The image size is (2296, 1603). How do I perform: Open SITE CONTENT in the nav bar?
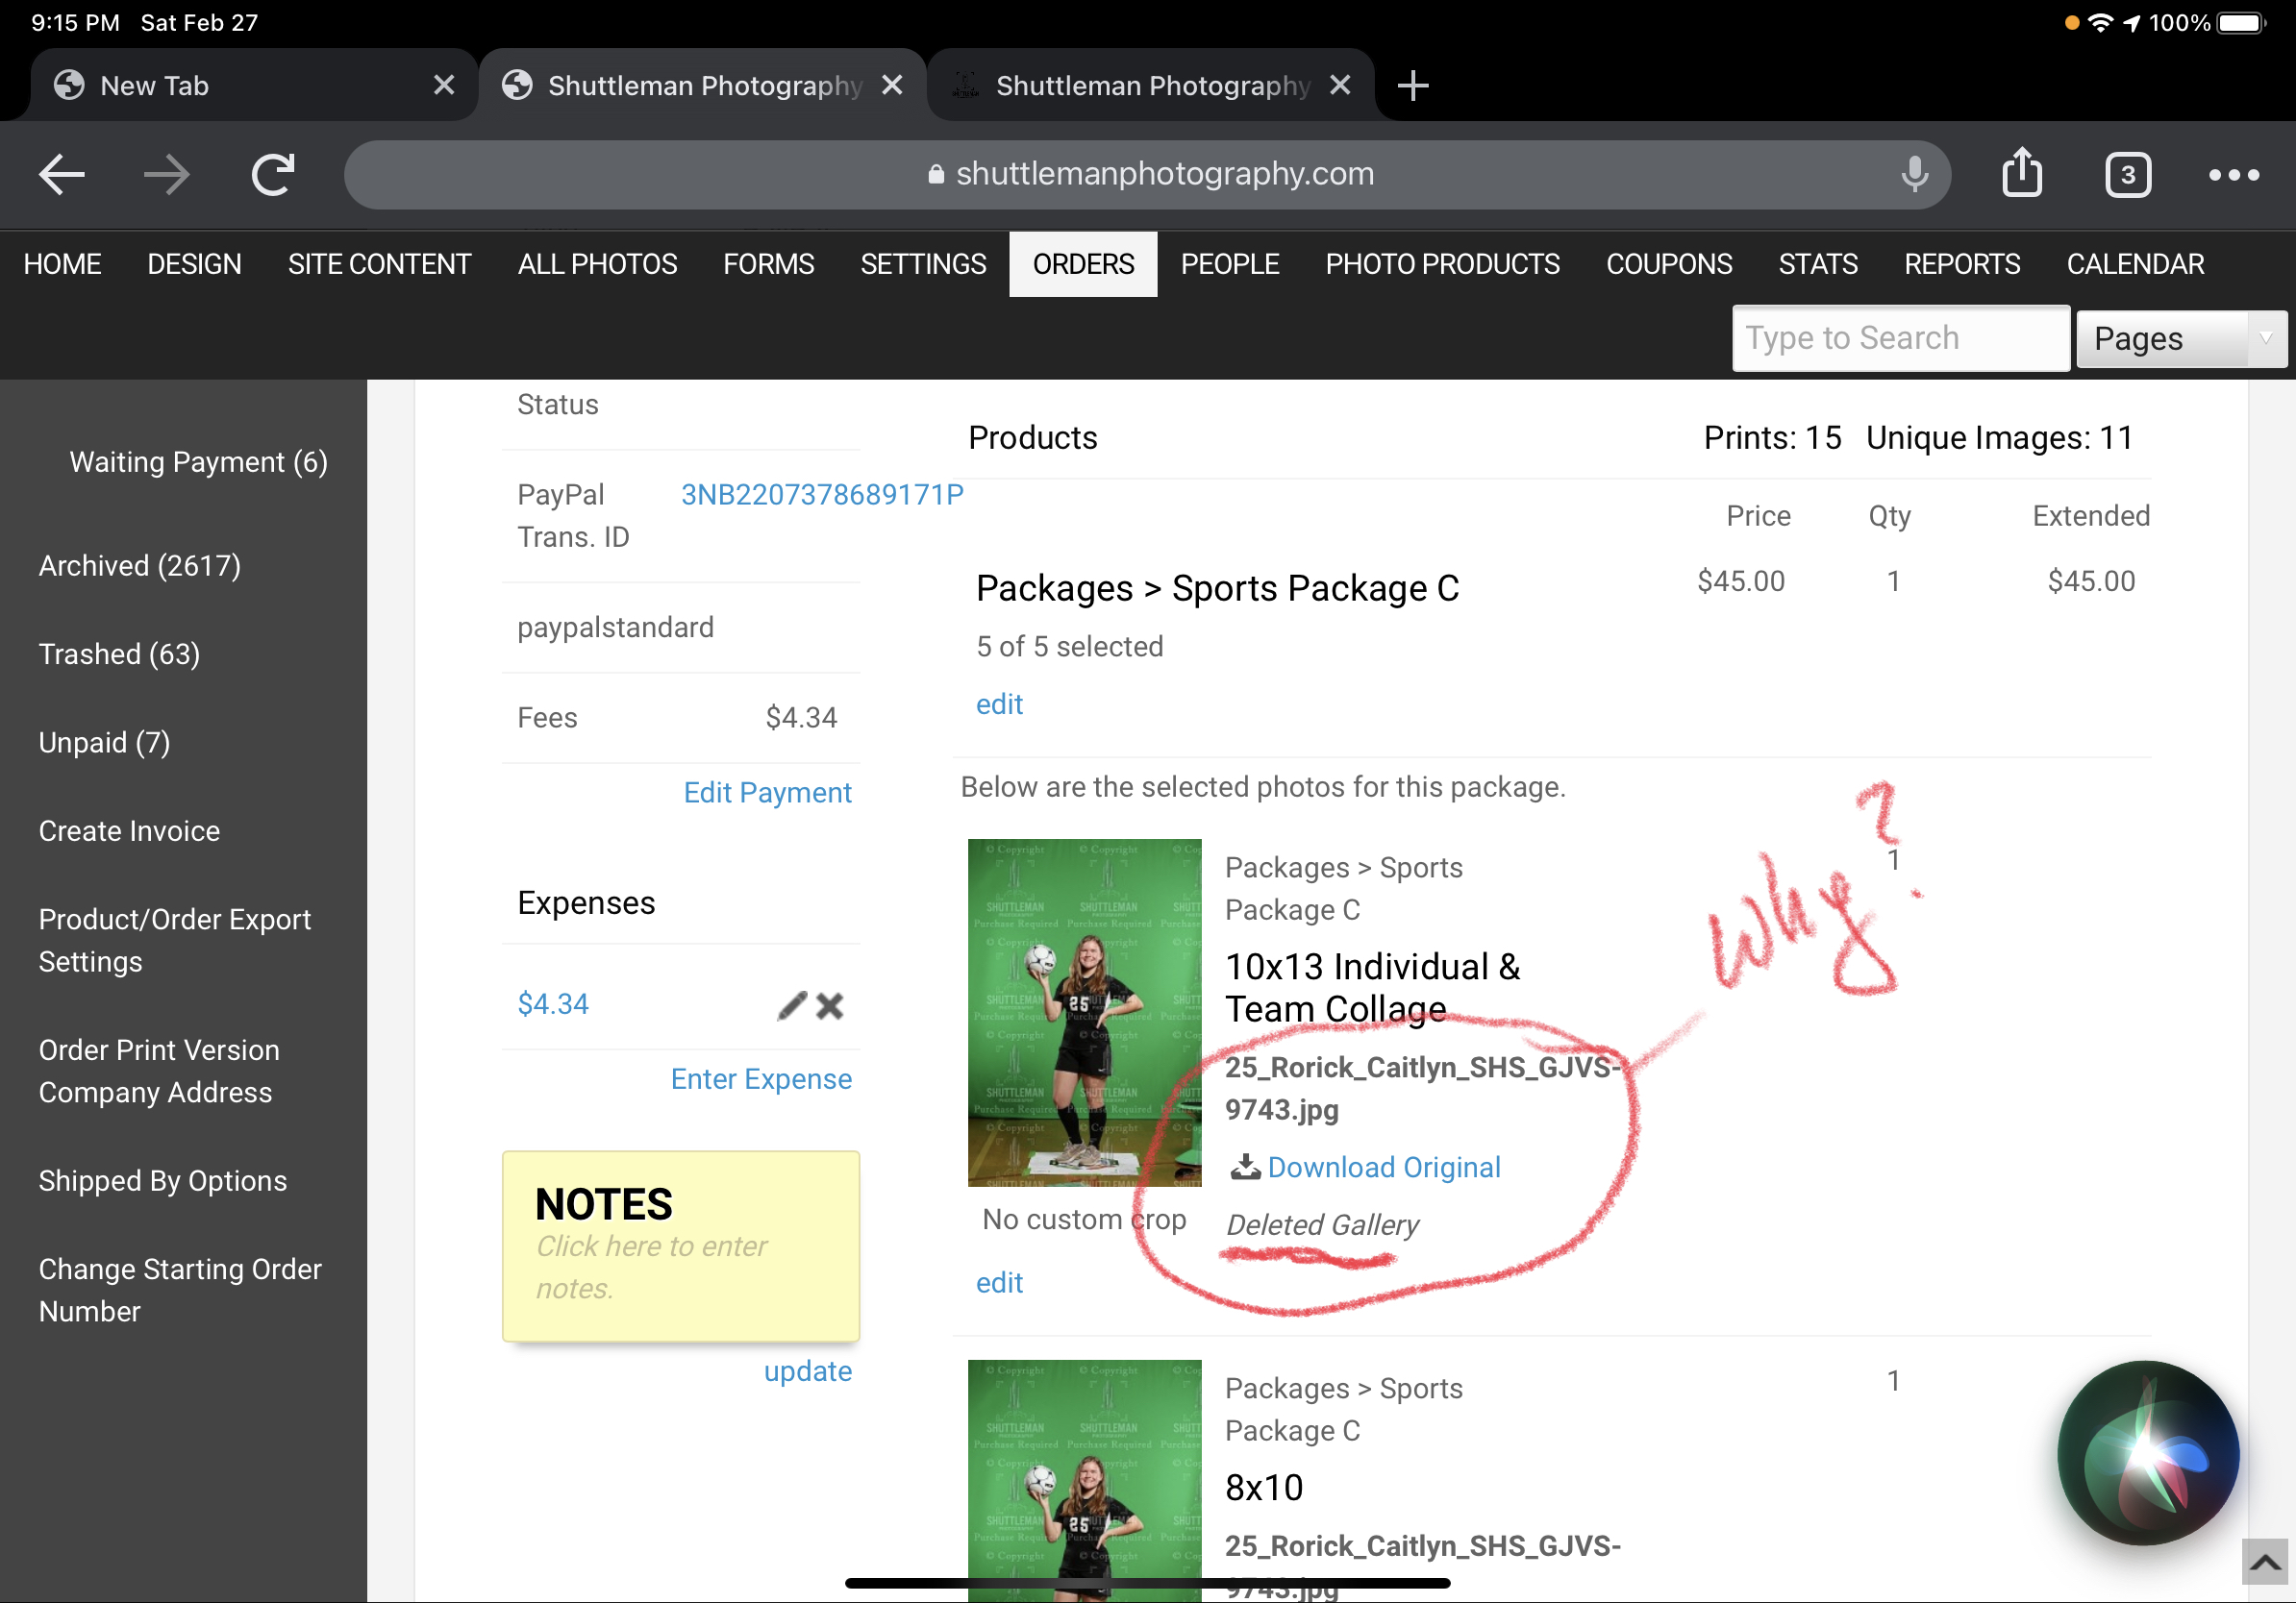pyautogui.click(x=379, y=264)
